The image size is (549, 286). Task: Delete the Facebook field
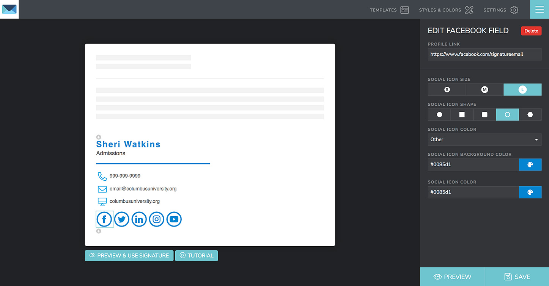point(531,31)
